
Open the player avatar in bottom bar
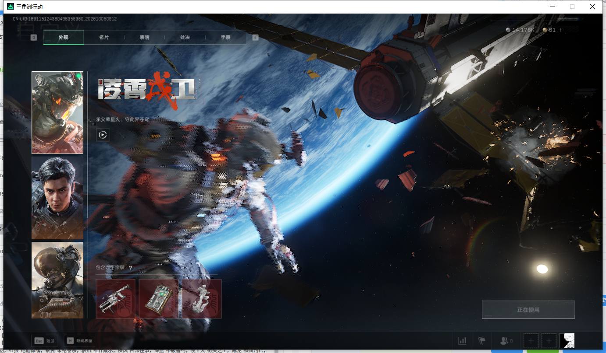[x=567, y=341]
